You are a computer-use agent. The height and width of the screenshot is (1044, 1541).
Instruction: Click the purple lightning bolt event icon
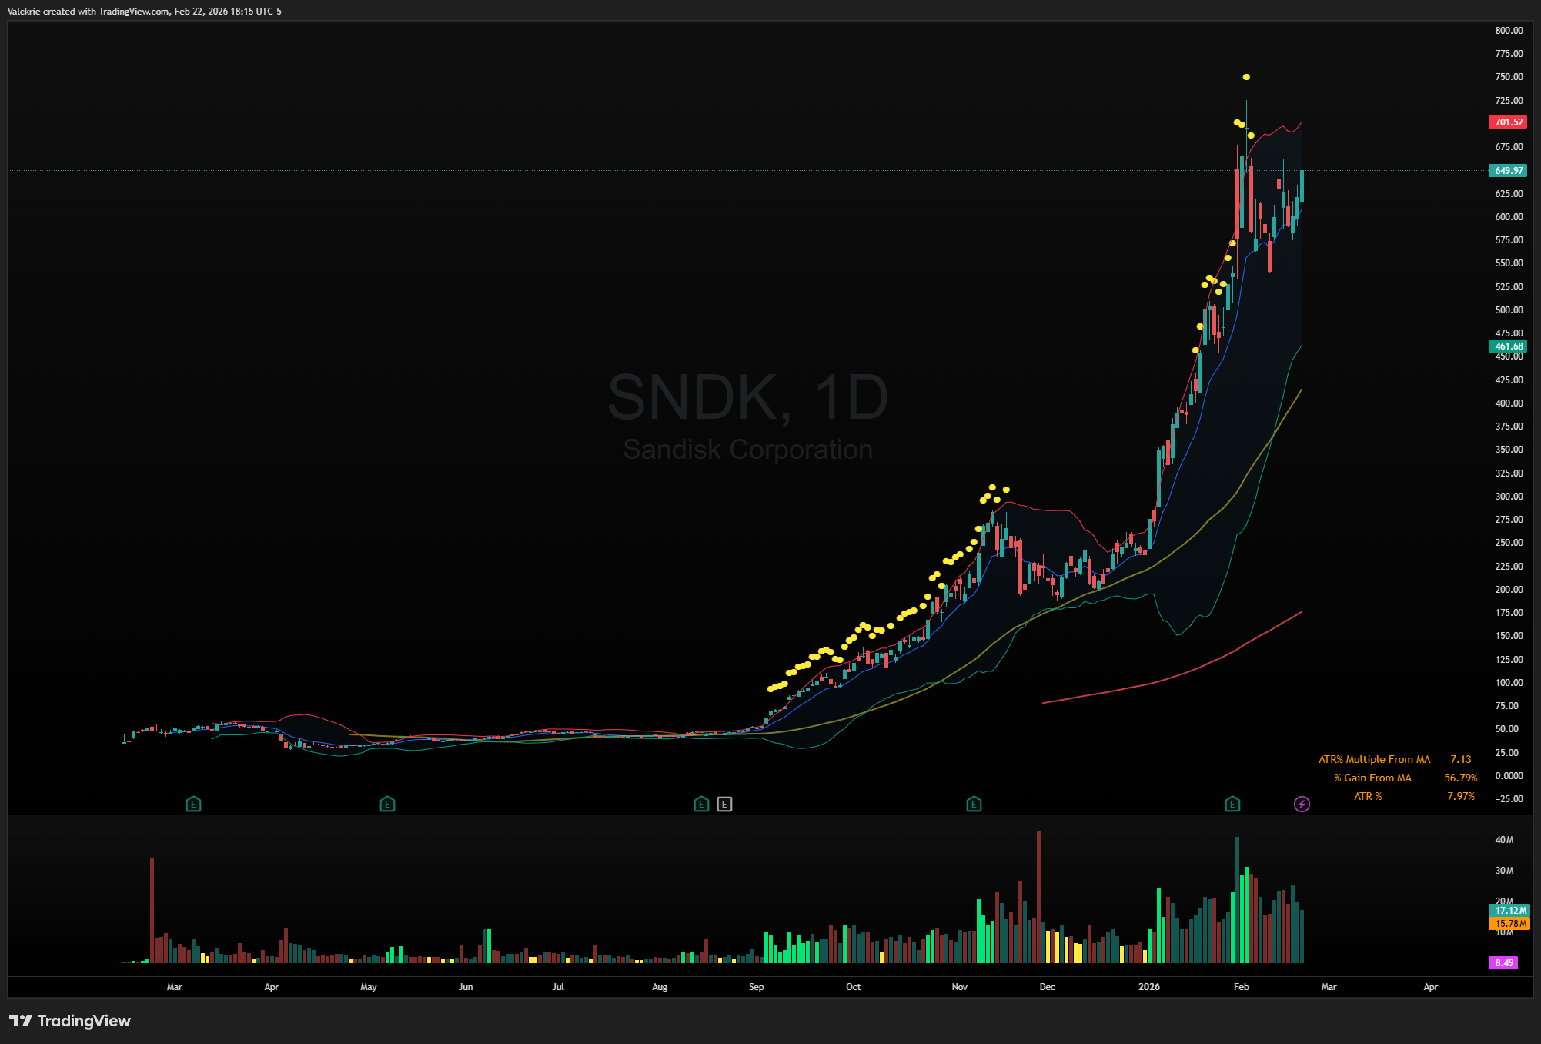click(1302, 805)
